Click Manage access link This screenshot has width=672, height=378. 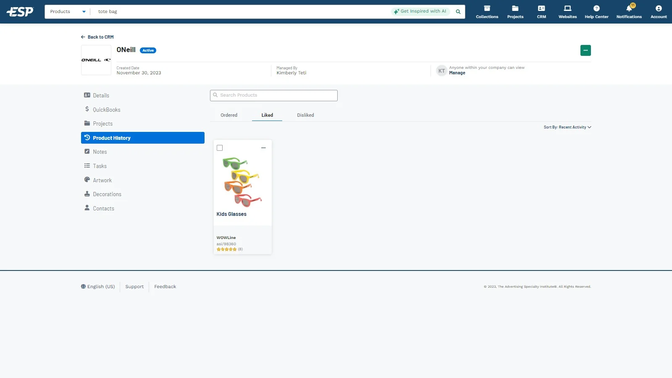pos(457,73)
